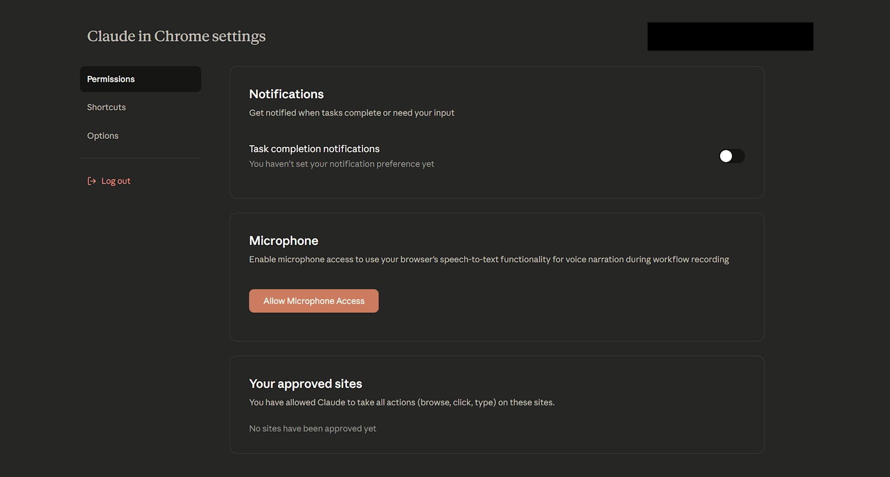Click the microphone speech-to-text description text
Viewport: 890px width, 477px height.
pyautogui.click(x=489, y=259)
